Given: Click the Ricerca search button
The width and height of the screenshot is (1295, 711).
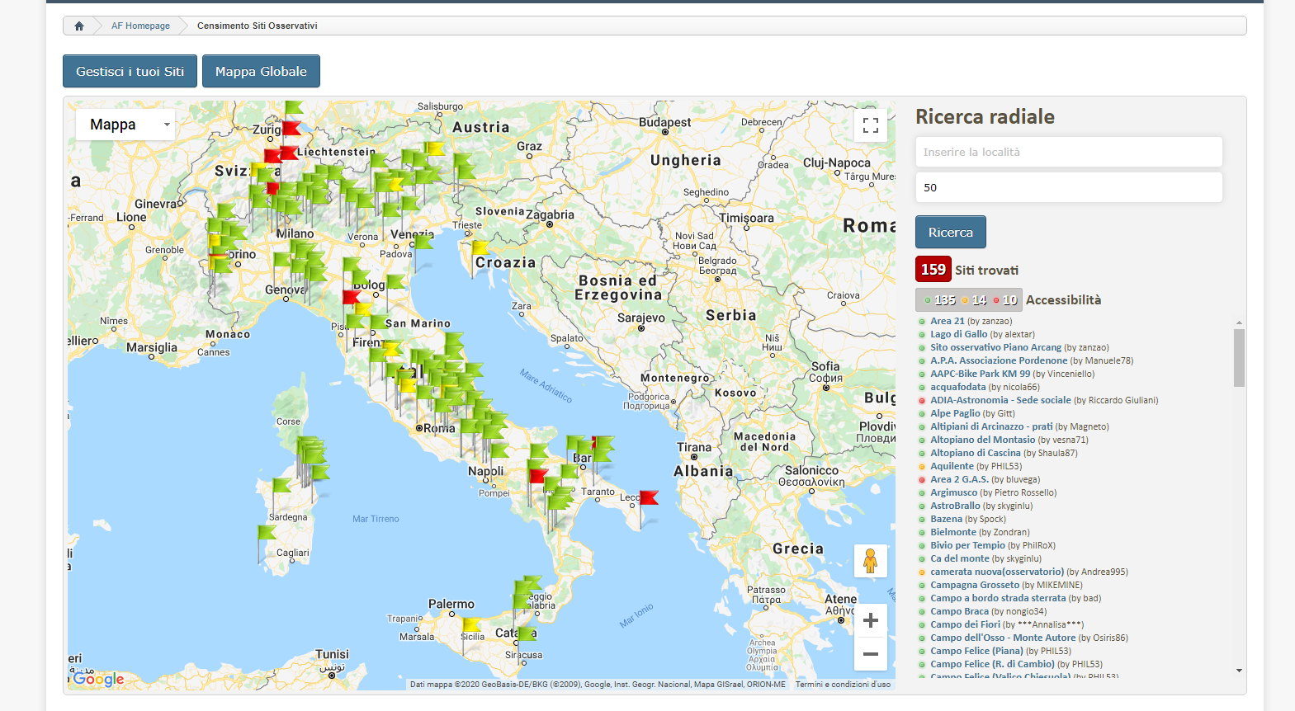Looking at the screenshot, I should coord(951,232).
